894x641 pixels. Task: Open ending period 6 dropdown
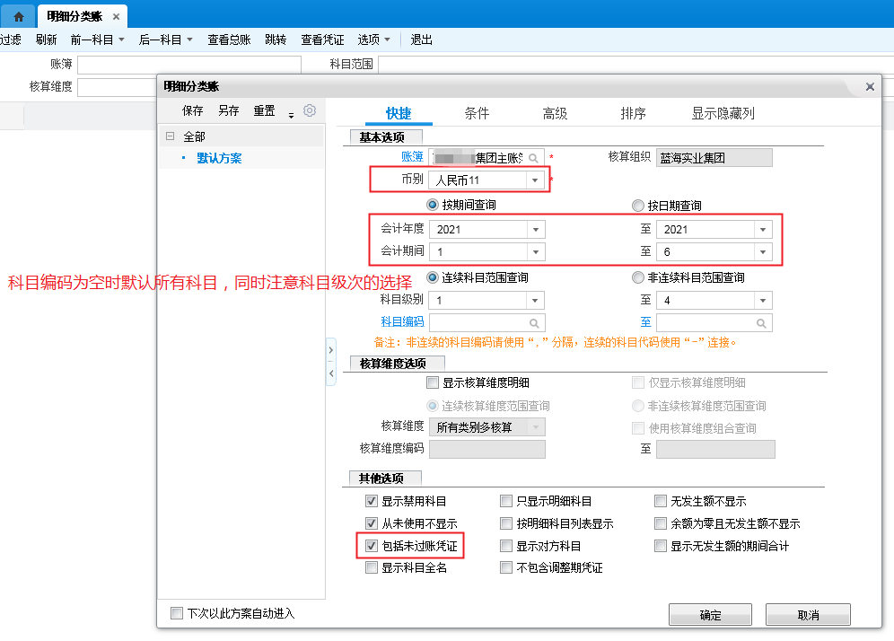[763, 251]
